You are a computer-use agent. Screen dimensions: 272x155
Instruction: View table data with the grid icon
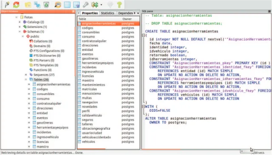point(67,5)
